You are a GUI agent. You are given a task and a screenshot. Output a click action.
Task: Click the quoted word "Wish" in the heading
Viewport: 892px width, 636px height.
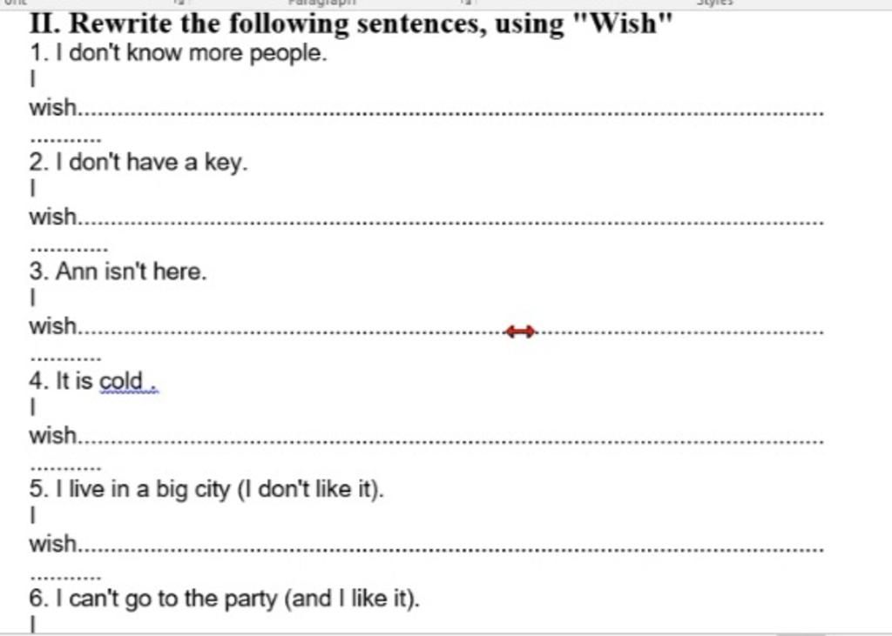click(x=625, y=23)
